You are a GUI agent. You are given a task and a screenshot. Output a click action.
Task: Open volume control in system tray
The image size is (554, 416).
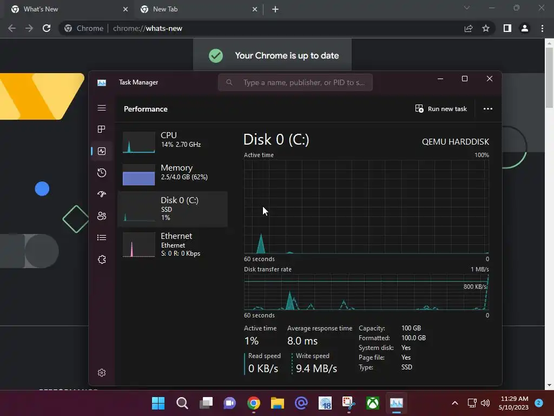click(485, 403)
